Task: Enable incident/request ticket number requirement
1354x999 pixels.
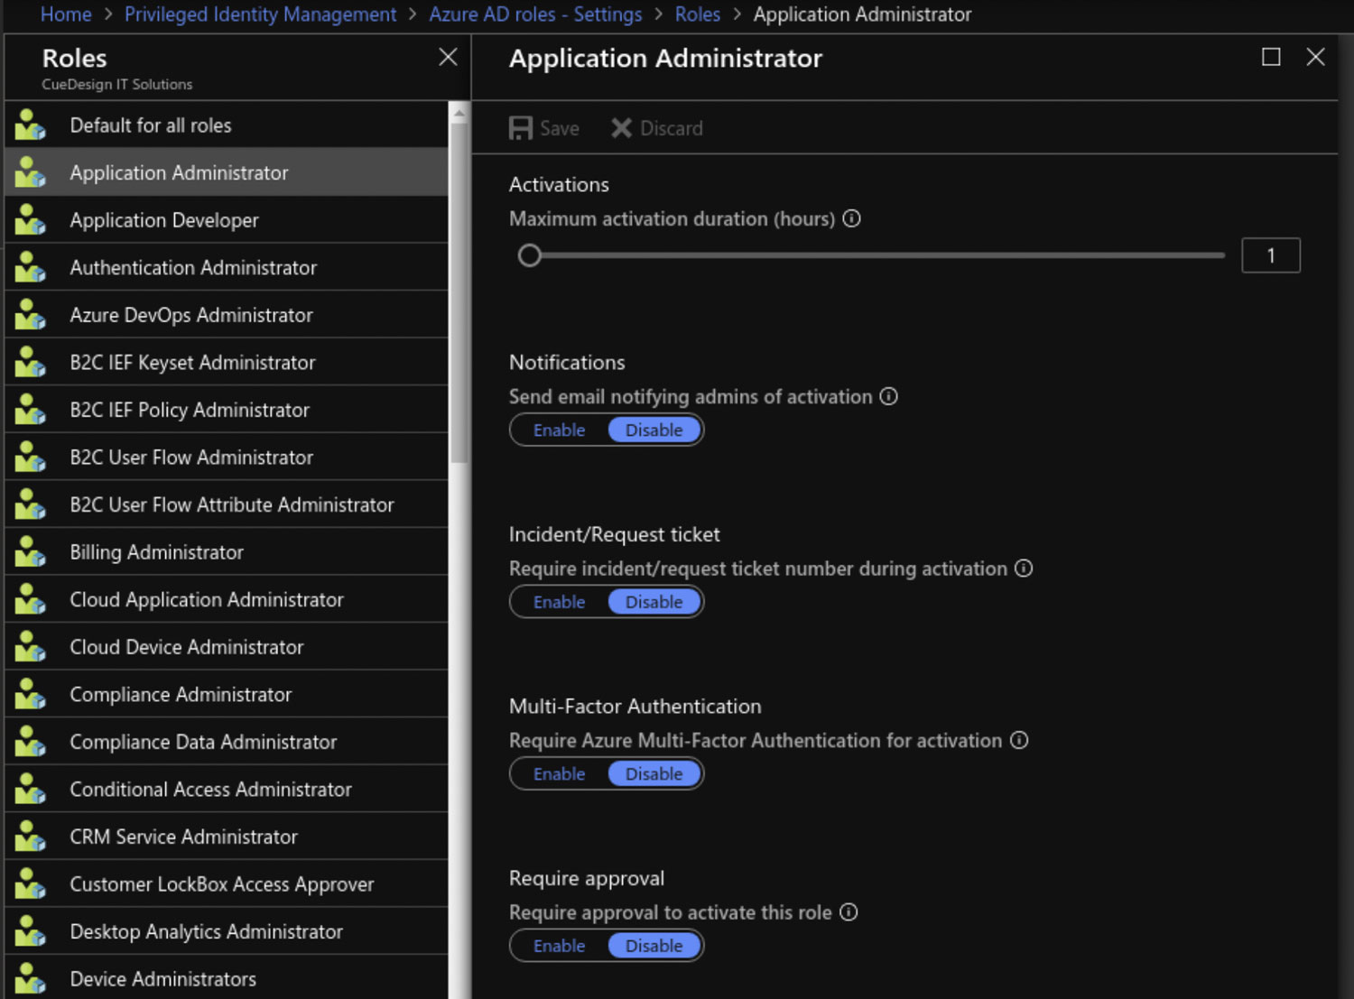Action: click(x=560, y=602)
